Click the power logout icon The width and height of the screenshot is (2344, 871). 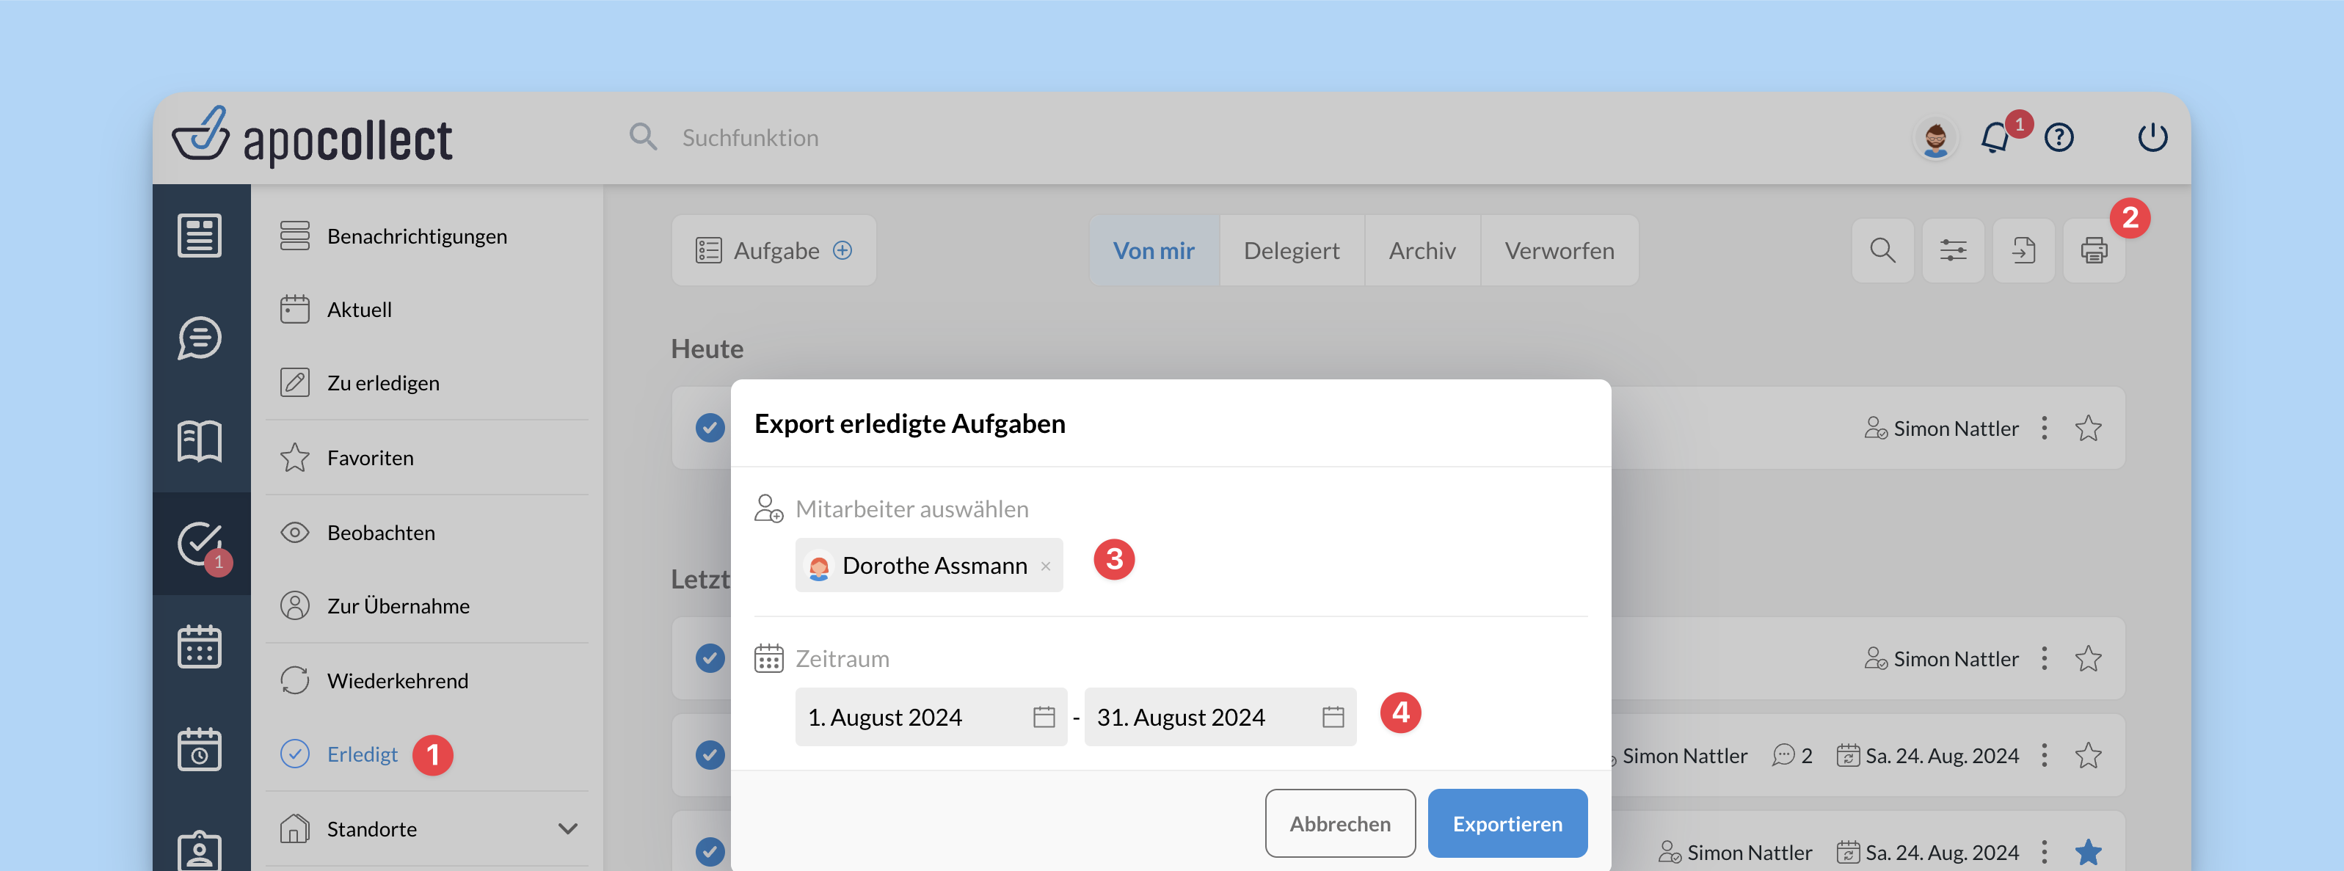(2152, 139)
